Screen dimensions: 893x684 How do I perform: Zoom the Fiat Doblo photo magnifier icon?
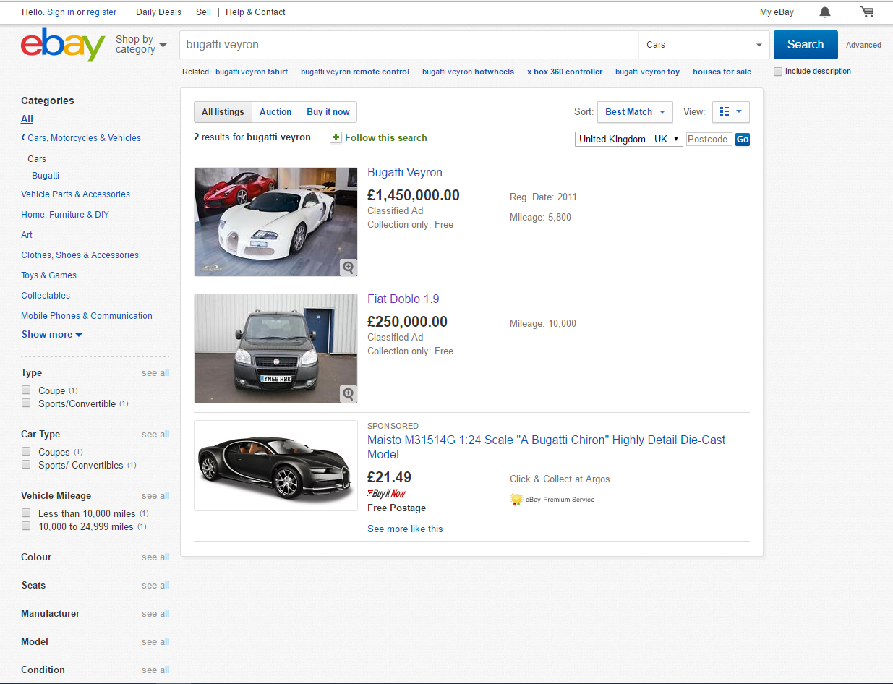pos(349,394)
